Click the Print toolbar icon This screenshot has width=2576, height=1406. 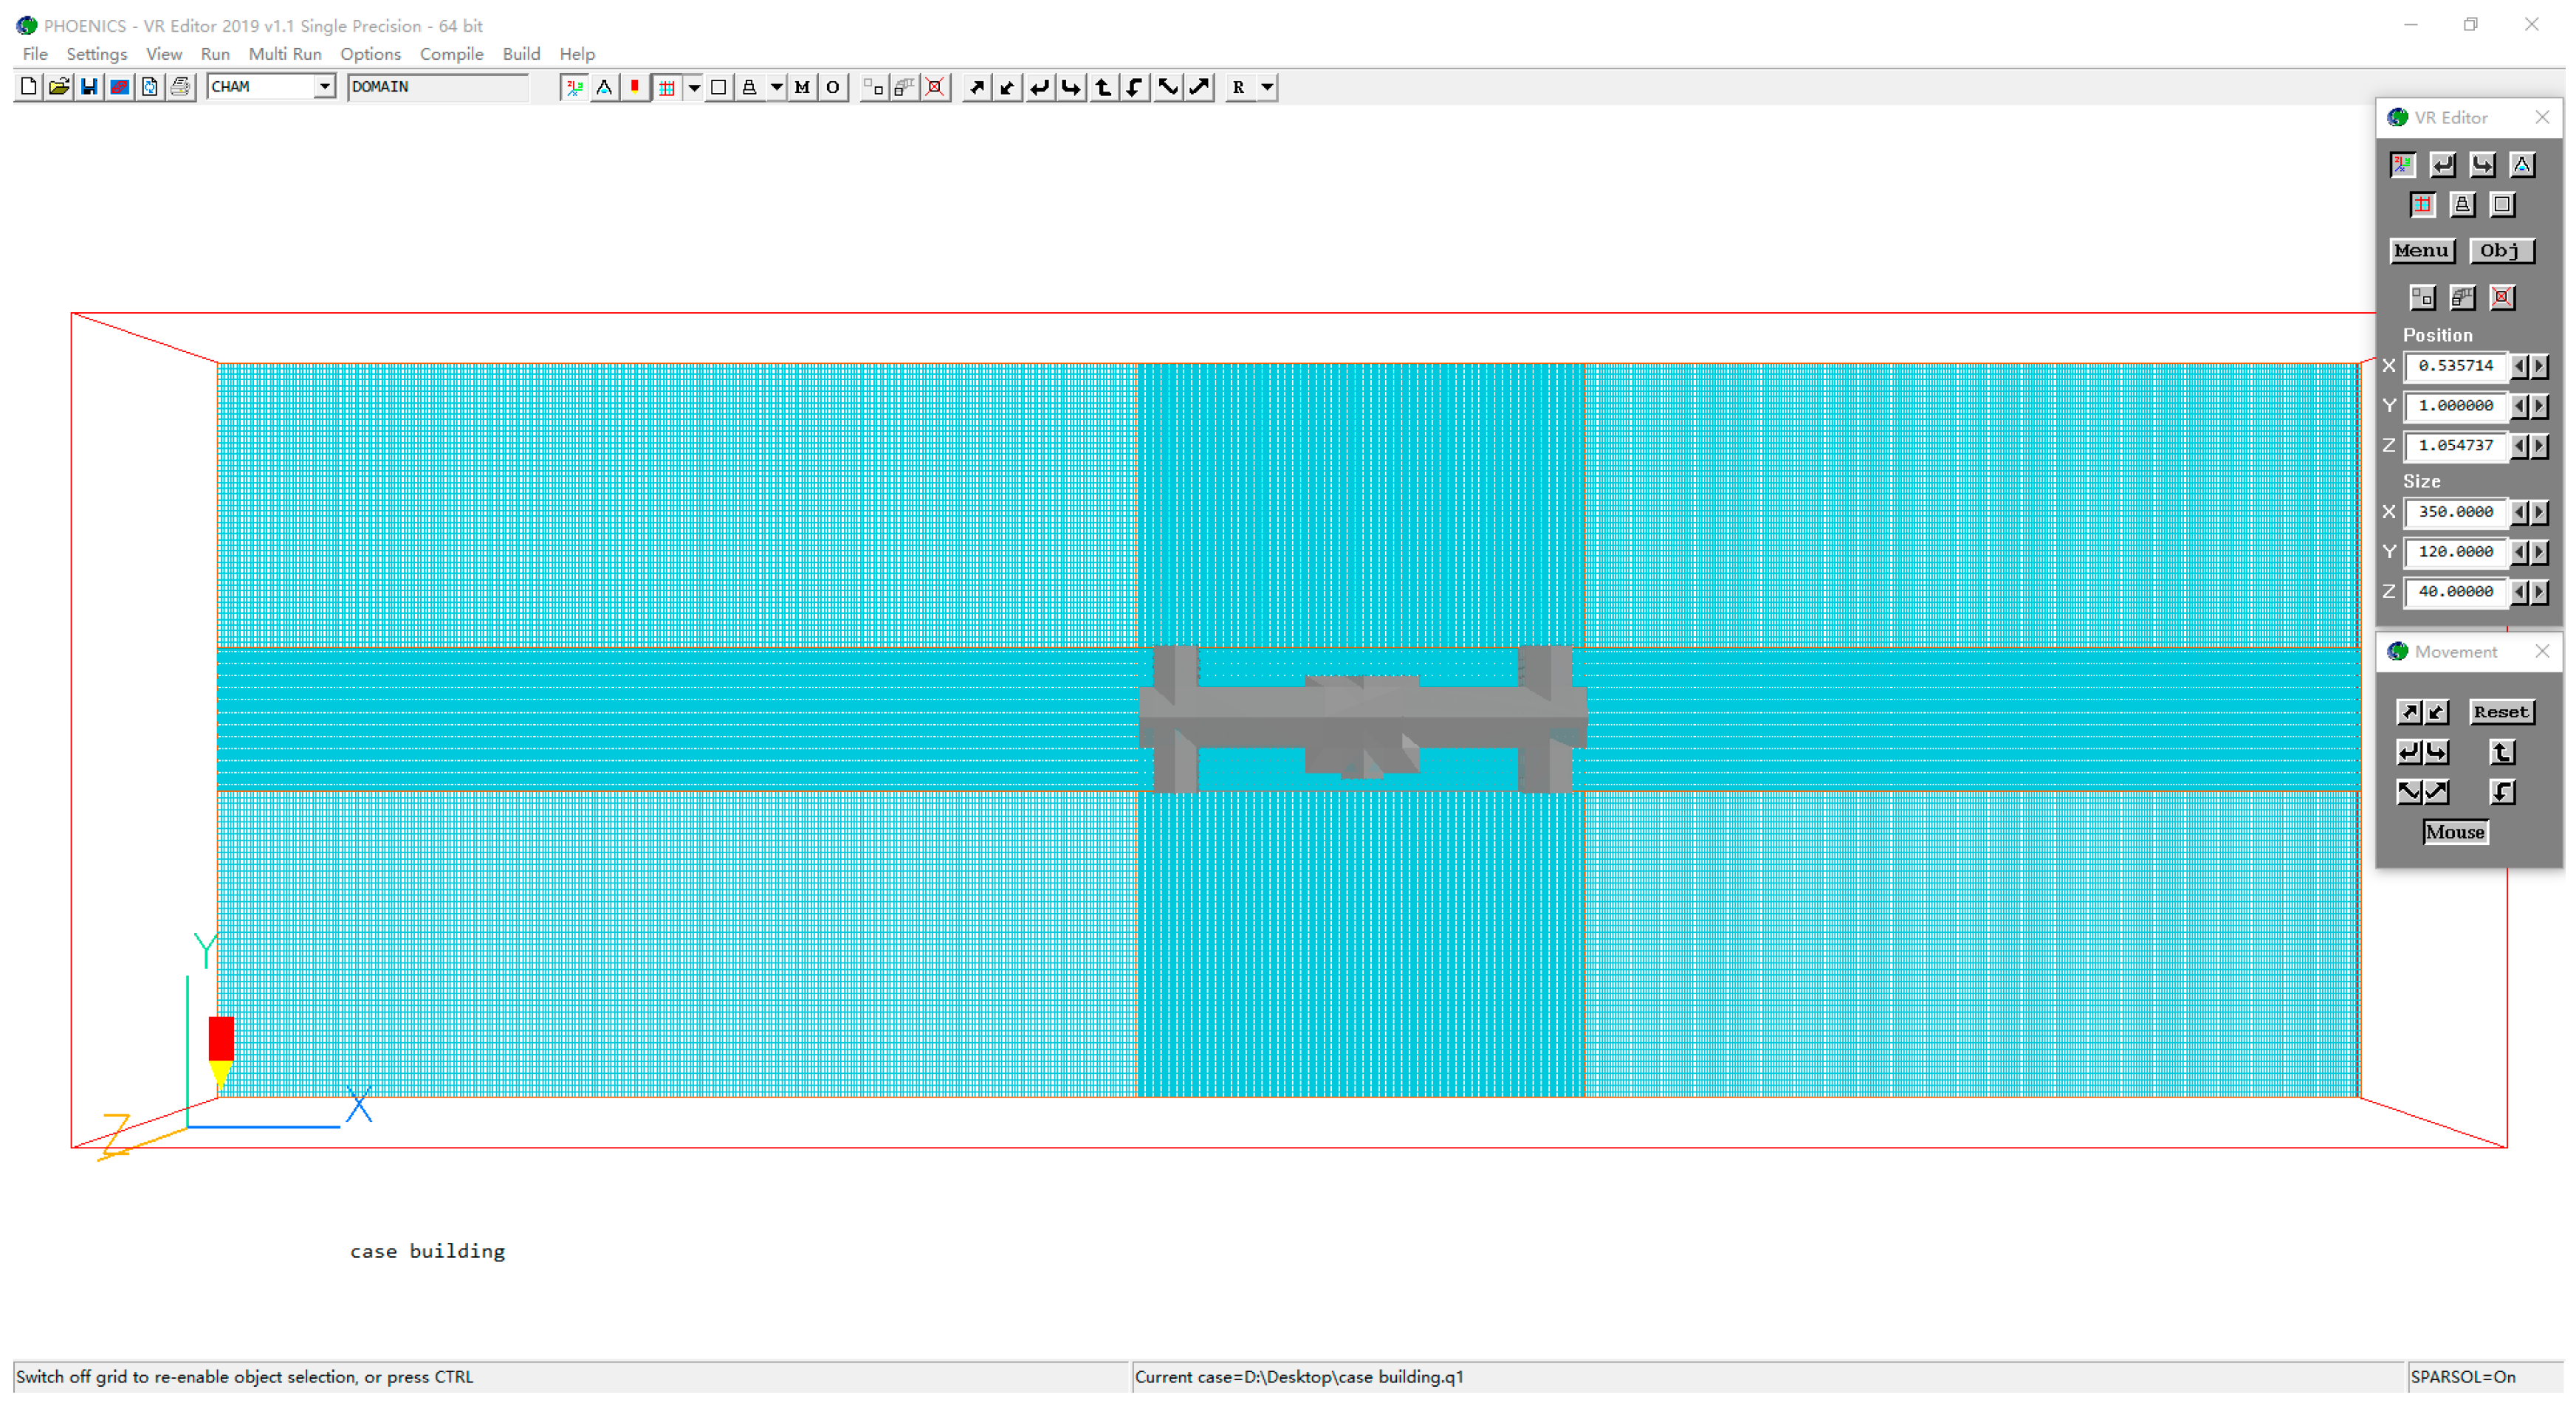pos(180,87)
